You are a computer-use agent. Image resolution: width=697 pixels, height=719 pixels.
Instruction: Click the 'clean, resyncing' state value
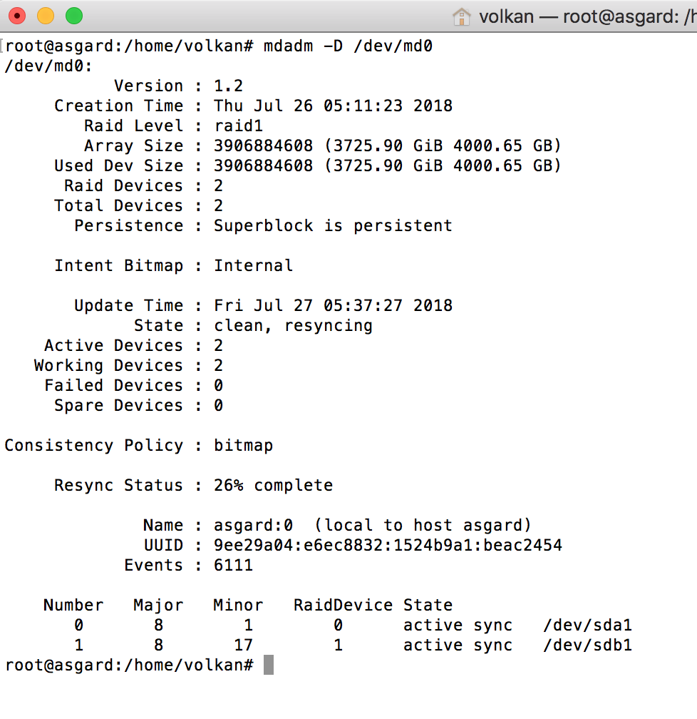293,326
